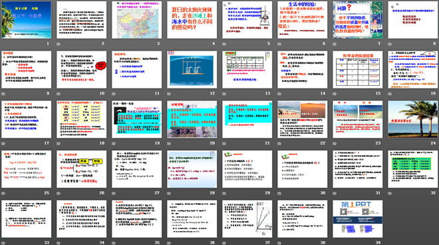Click the animation star under slide 18

point(59,144)
